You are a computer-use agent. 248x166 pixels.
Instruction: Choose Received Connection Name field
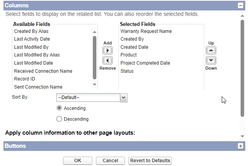tap(43, 71)
